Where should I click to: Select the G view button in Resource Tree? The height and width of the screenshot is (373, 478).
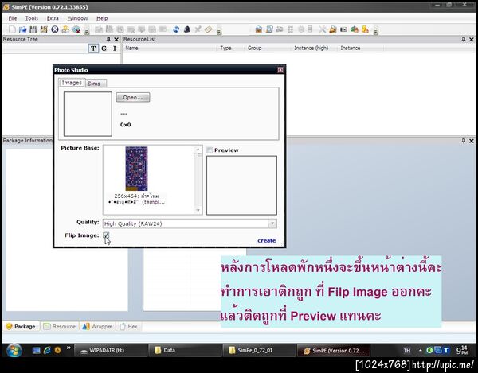[104, 49]
